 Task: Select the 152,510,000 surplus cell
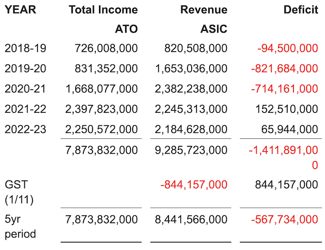(x=288, y=108)
